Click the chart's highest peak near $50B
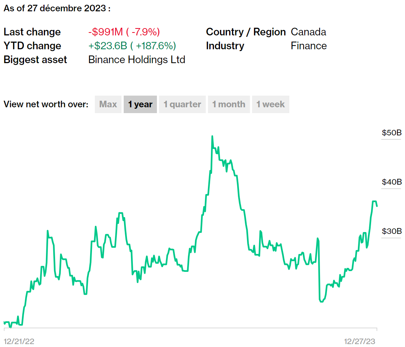 point(212,137)
